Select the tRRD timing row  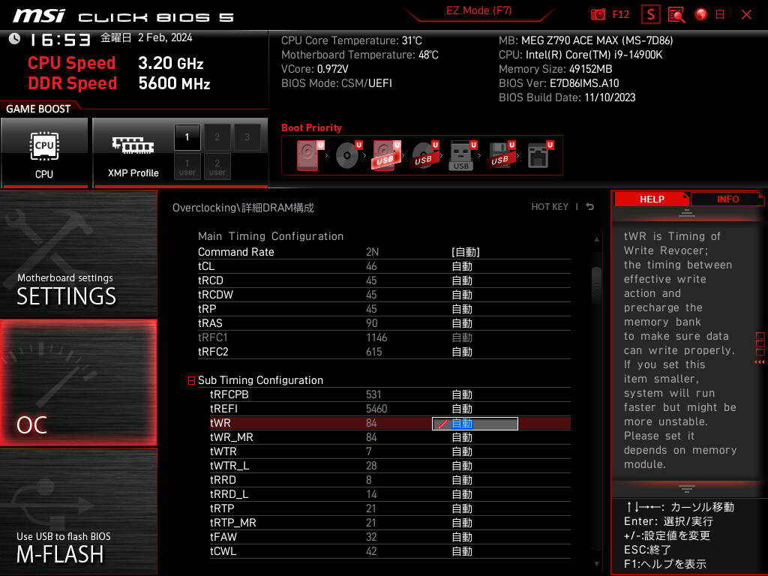pyautogui.click(x=390, y=480)
